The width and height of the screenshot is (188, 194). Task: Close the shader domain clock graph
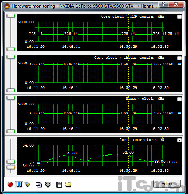[179, 58]
